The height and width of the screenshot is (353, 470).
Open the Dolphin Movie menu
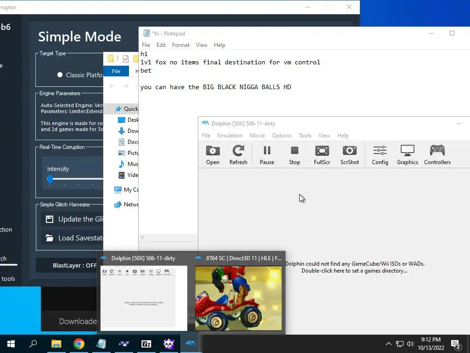[x=257, y=136]
